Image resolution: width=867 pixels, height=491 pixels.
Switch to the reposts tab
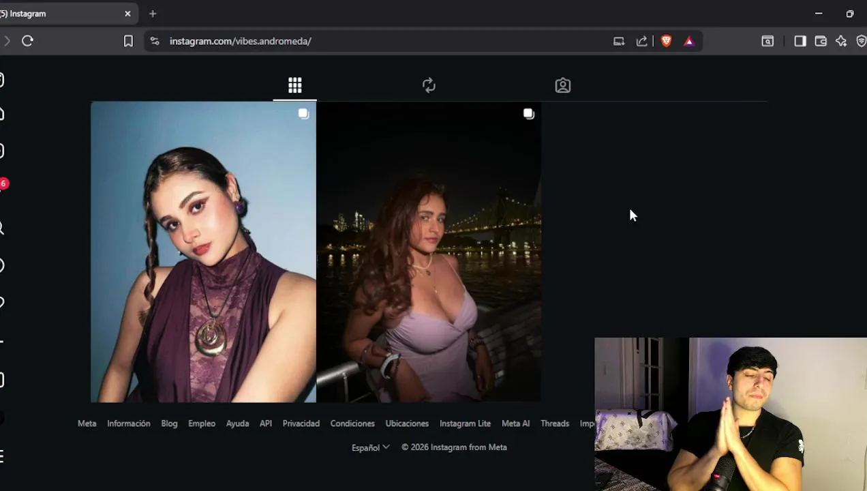click(x=429, y=85)
